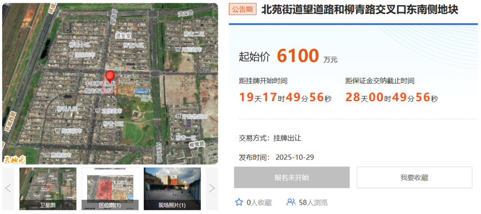The image size is (481, 214).
Task: Click the 公告期 status tag
Action: 242,9
